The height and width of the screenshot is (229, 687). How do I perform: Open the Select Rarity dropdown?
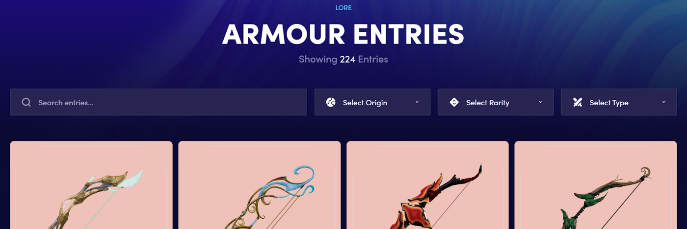pos(496,102)
